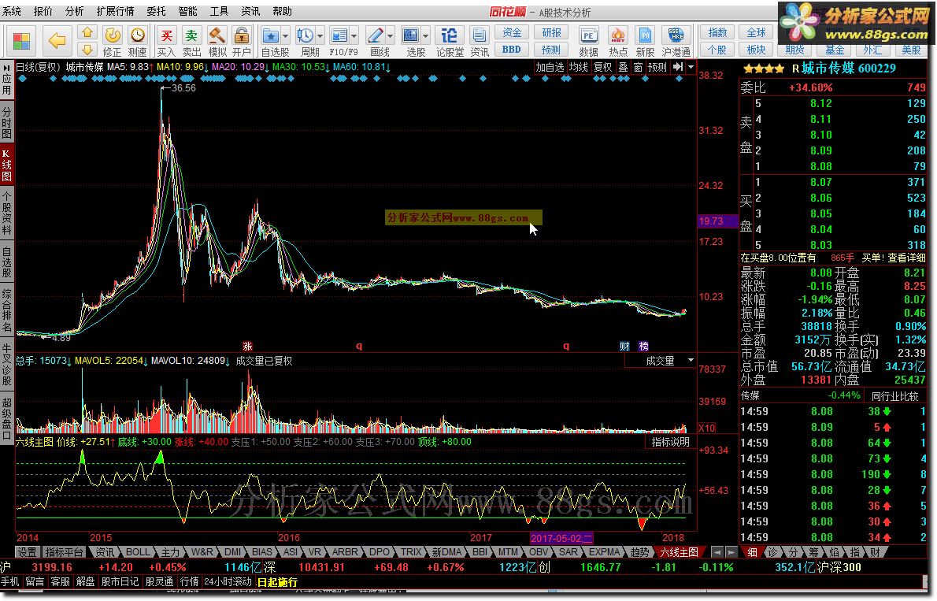Click the 研报 research report button
The width and height of the screenshot is (937, 601).
pyautogui.click(x=551, y=32)
